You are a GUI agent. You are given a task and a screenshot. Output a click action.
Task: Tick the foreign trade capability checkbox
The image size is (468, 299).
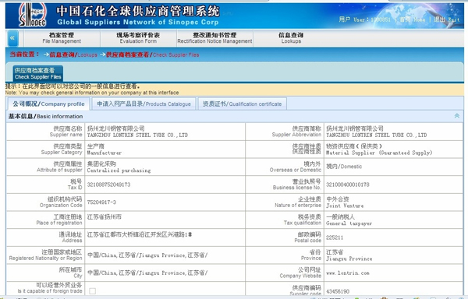point(93,290)
